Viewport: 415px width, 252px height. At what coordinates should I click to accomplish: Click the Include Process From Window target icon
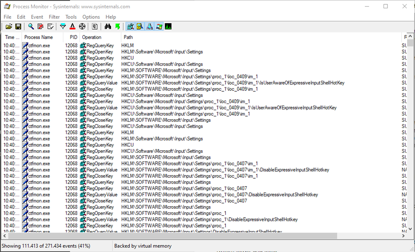[82, 27]
